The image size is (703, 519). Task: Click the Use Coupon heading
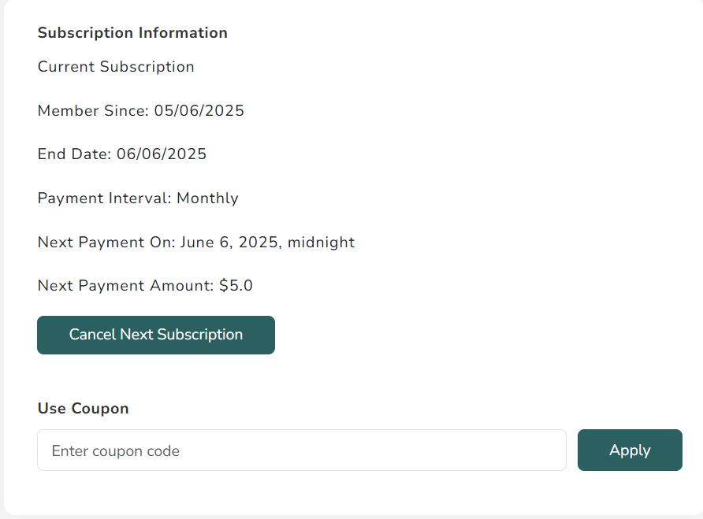tap(83, 409)
